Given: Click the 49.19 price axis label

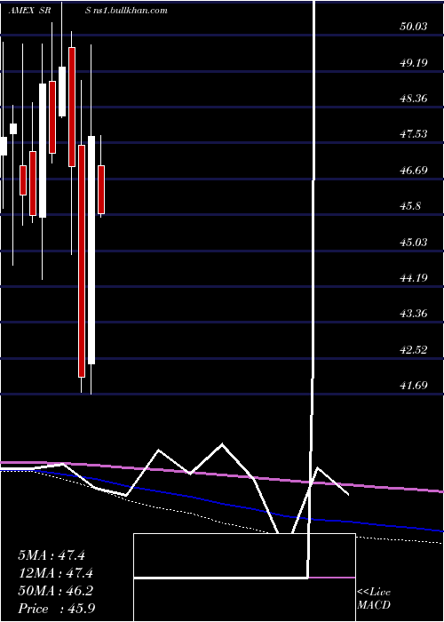Looking at the screenshot, I should pyautogui.click(x=414, y=62).
